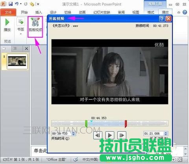Restore down the PowerPoint window

[x=177, y=4]
